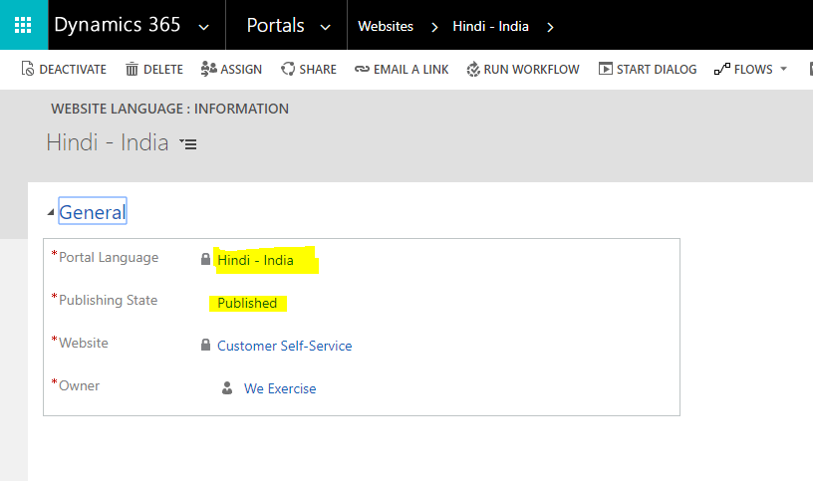
Task: Click the Run Workflow gear icon
Action: 473,69
